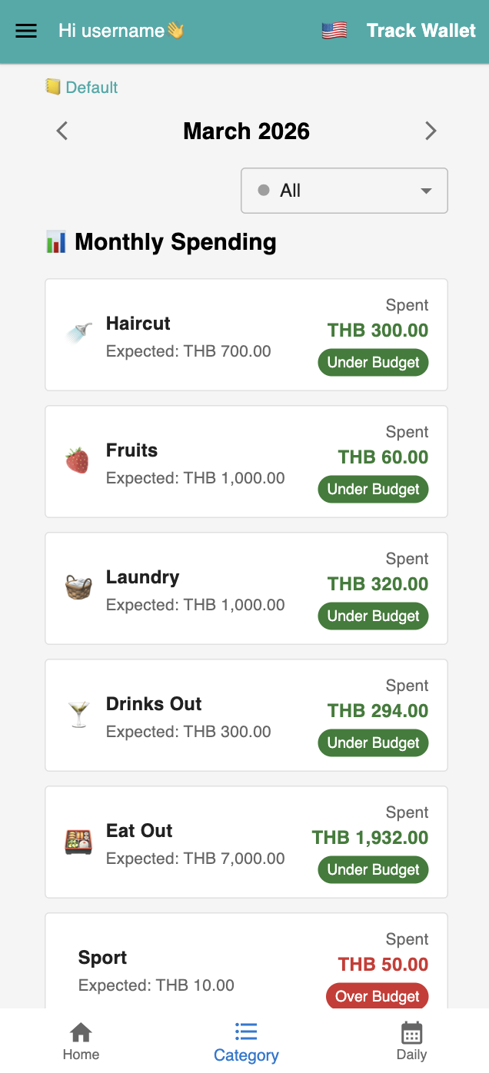Click the Haircut shower icon
This screenshot has height=1073, width=489.
[x=78, y=334]
